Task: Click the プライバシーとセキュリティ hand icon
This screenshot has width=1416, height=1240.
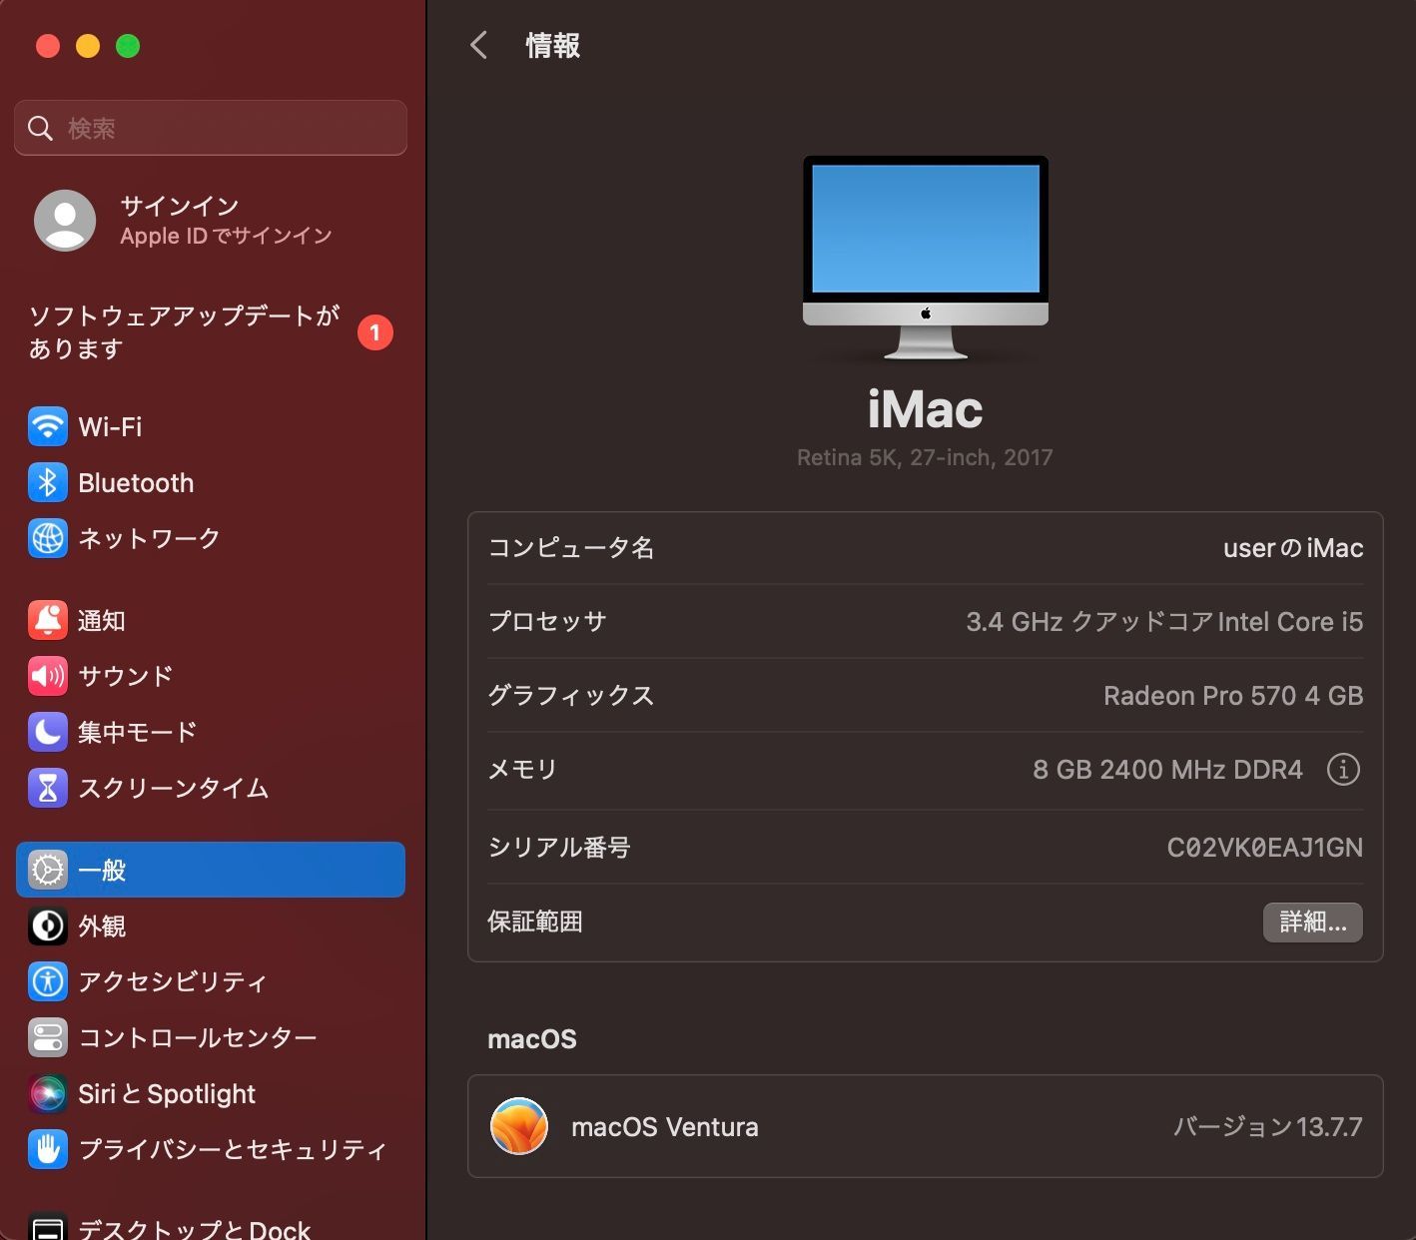Action: click(x=48, y=1149)
